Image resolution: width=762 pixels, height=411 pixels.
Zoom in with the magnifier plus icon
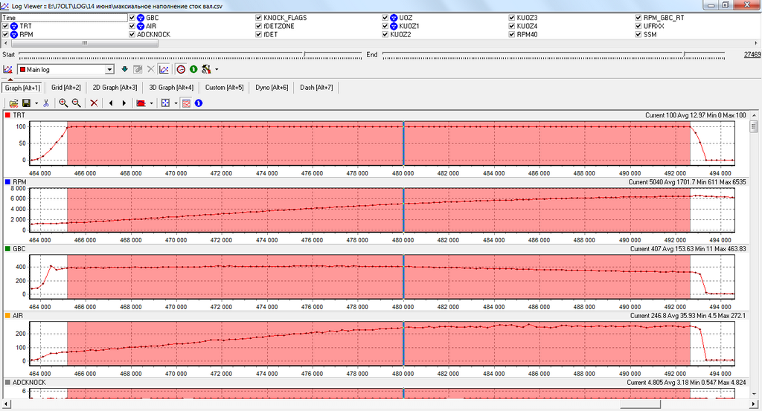point(63,103)
